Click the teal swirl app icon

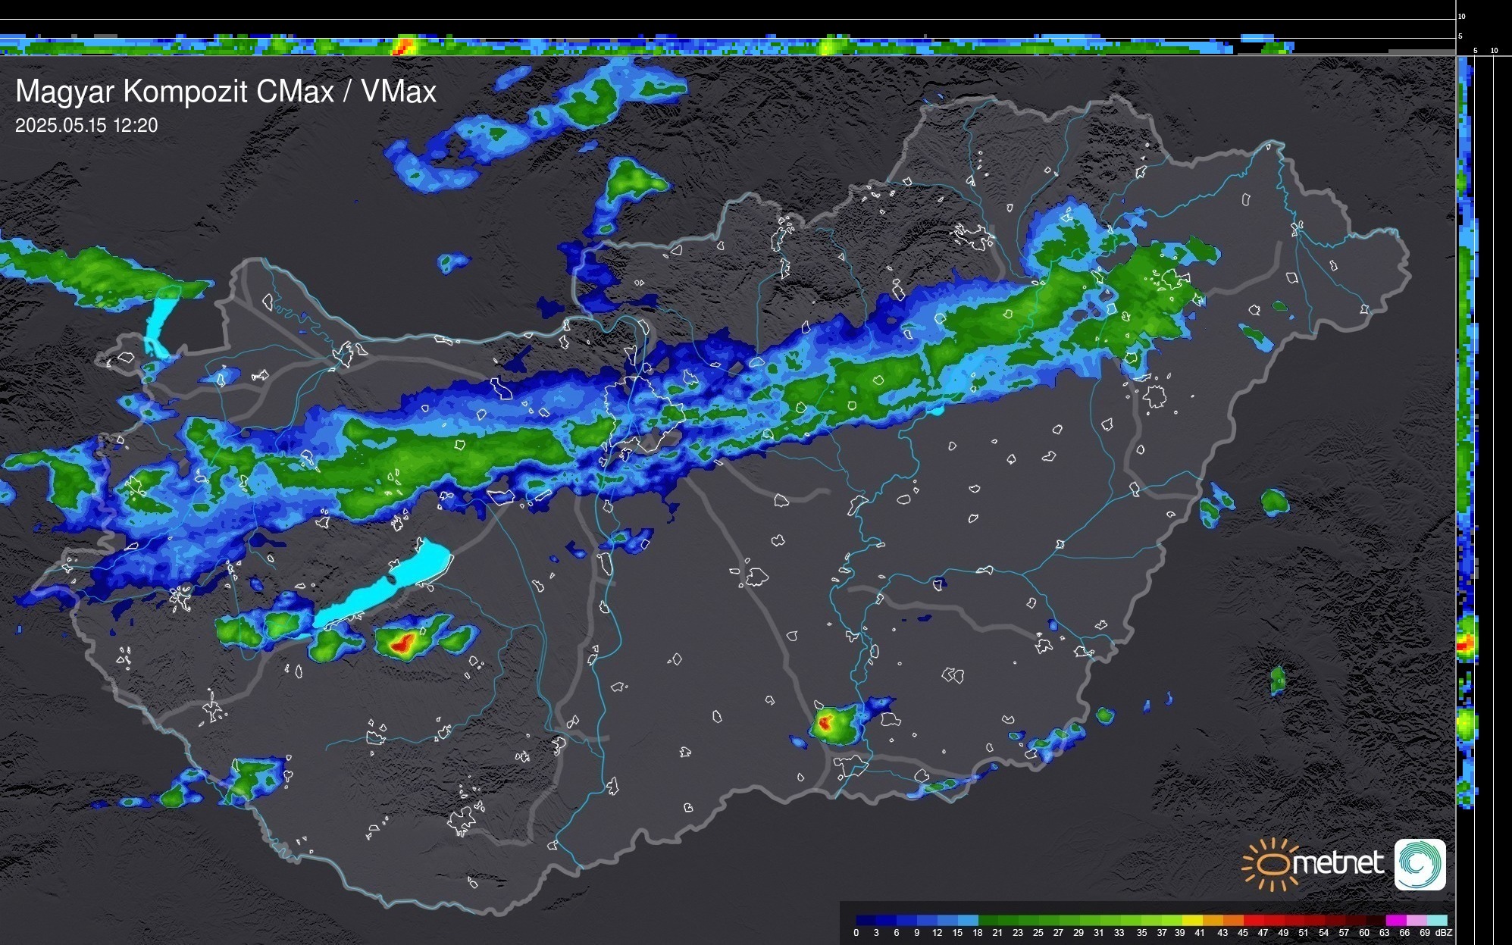pyautogui.click(x=1420, y=864)
